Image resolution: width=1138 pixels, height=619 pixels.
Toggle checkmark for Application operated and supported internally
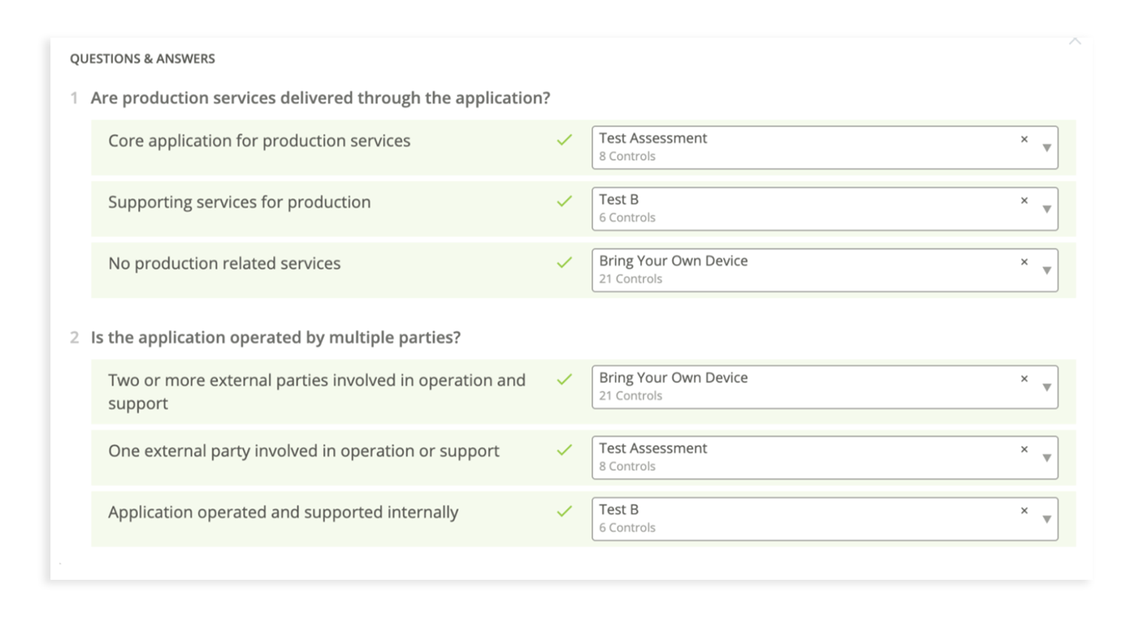point(564,511)
